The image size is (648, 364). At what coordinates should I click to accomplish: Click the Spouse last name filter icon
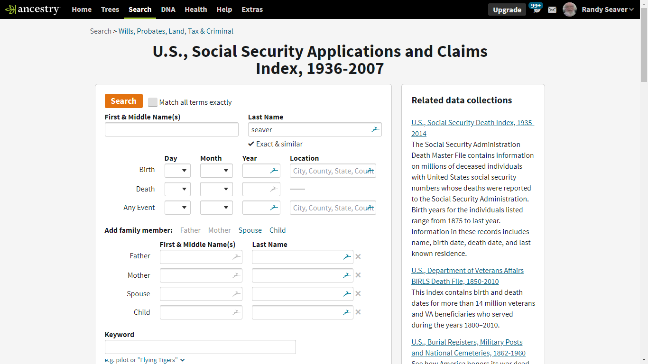point(347,294)
